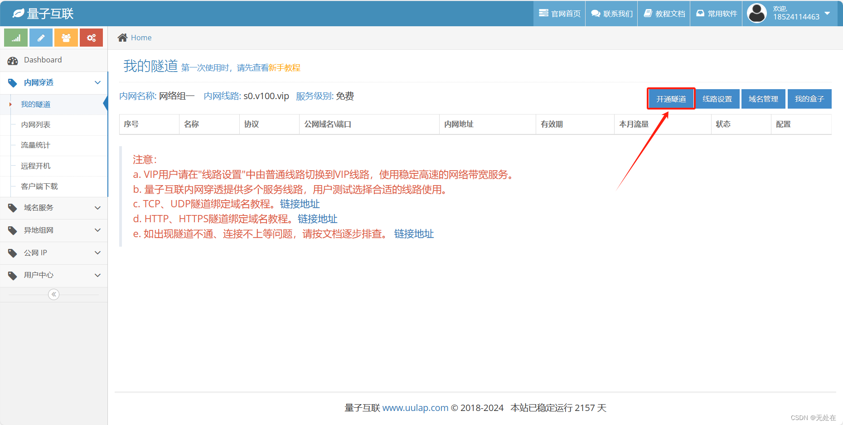This screenshot has height=425, width=843.
Task: Expand the 异地组网 menu chevron
Action: click(x=97, y=230)
